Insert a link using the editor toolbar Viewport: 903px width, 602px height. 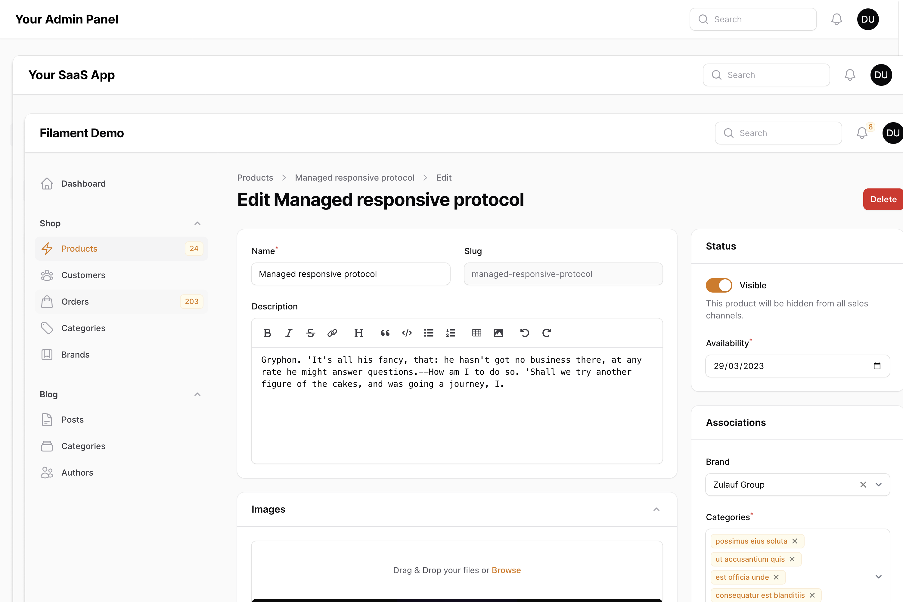pos(332,333)
